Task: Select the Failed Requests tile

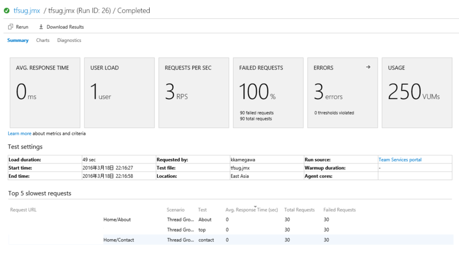Action: pos(268,92)
